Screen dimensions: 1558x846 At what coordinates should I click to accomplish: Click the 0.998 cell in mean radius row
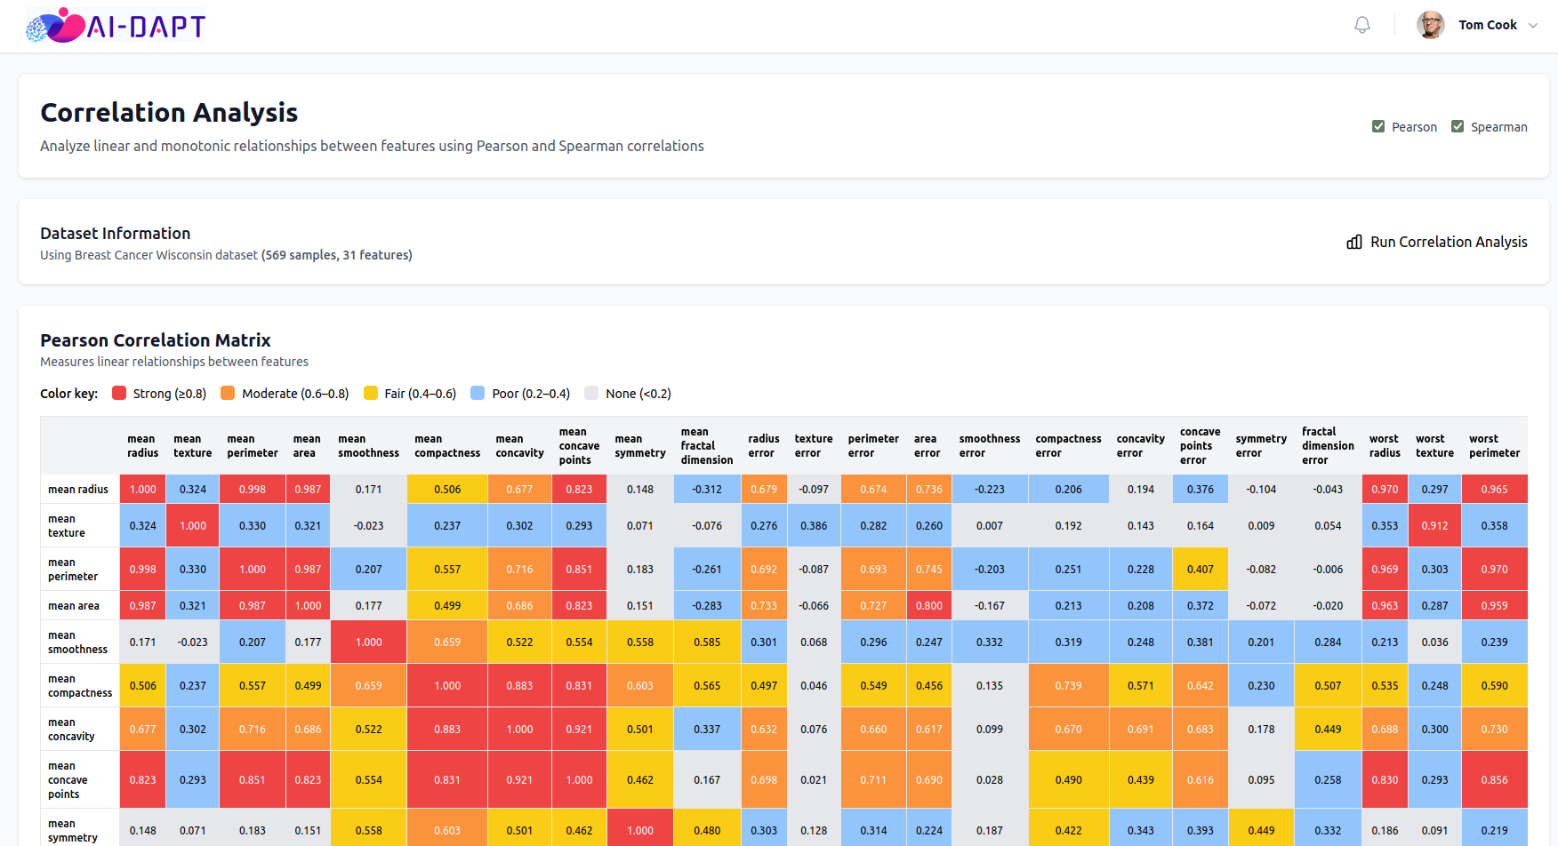point(253,489)
